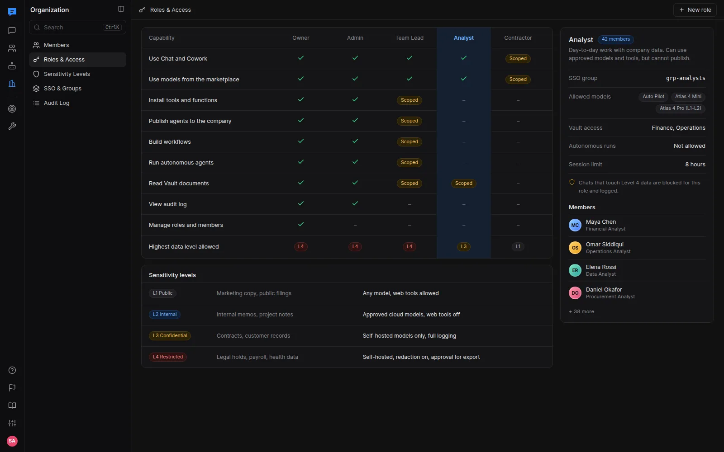724x452 pixels.
Task: Open Elena Rossi member row
Action: [637, 270]
